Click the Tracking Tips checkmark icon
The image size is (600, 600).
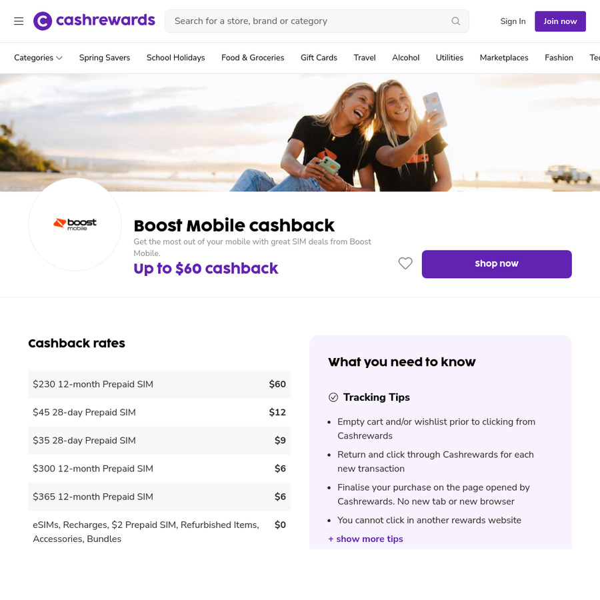click(333, 397)
